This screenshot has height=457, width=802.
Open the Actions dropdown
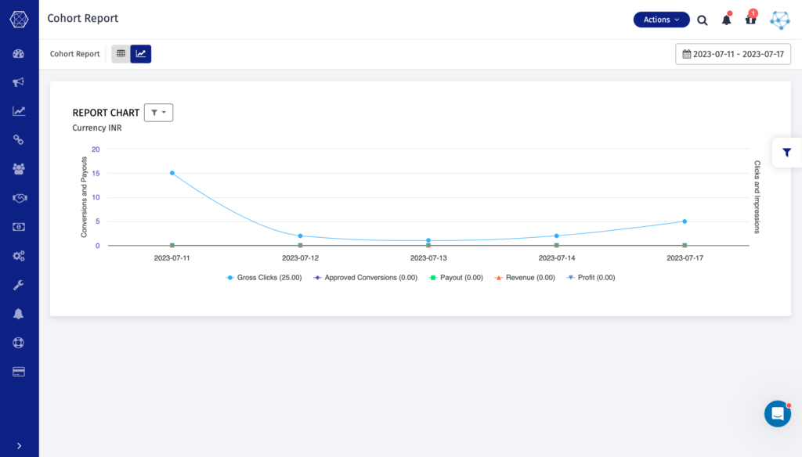[661, 20]
